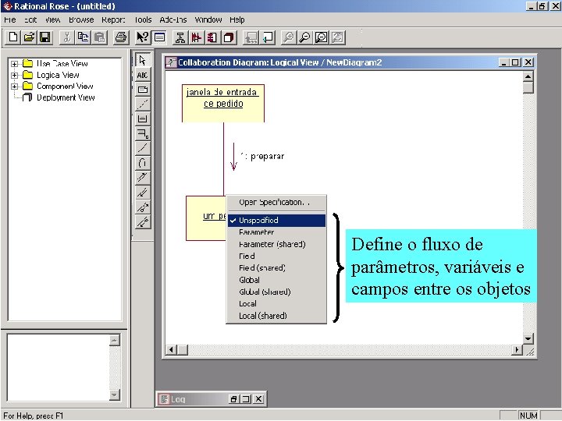The image size is (562, 421).
Task: Click the Browse Previous Diagram icon
Action: point(268,37)
